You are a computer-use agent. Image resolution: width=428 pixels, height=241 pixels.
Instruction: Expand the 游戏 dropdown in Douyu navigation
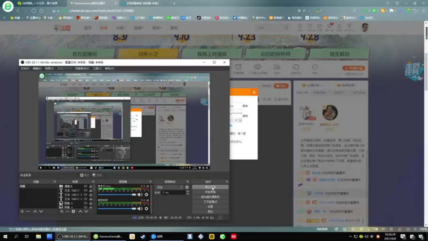pos(157,28)
